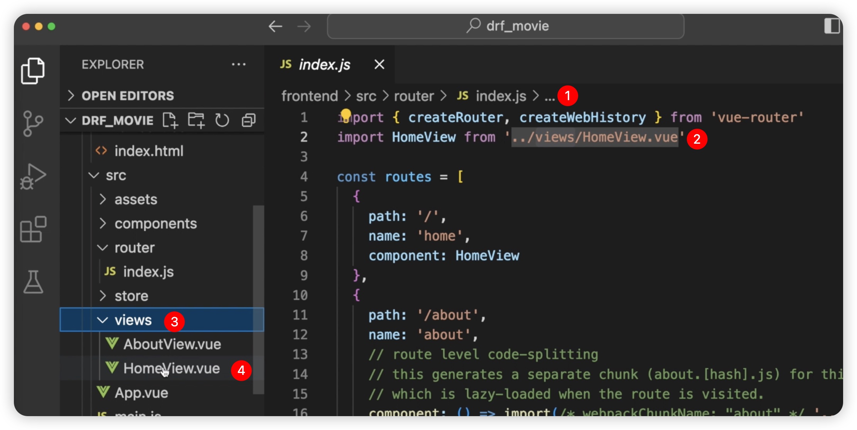
Task: Click the JS icon beside index.js in tree
Action: tap(110, 271)
